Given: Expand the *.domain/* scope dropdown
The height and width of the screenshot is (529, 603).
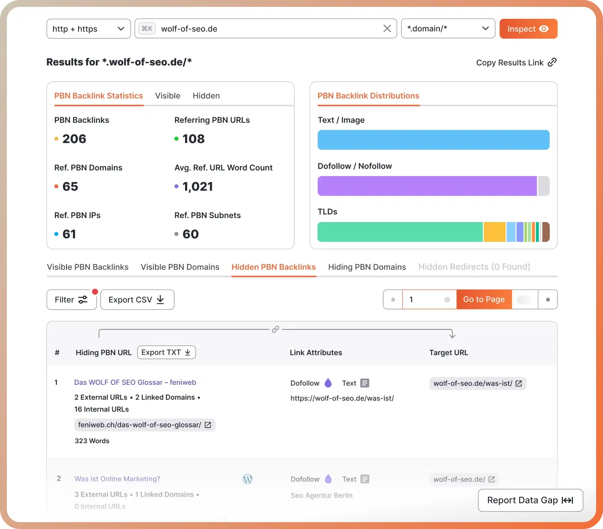Looking at the screenshot, I should [x=448, y=29].
